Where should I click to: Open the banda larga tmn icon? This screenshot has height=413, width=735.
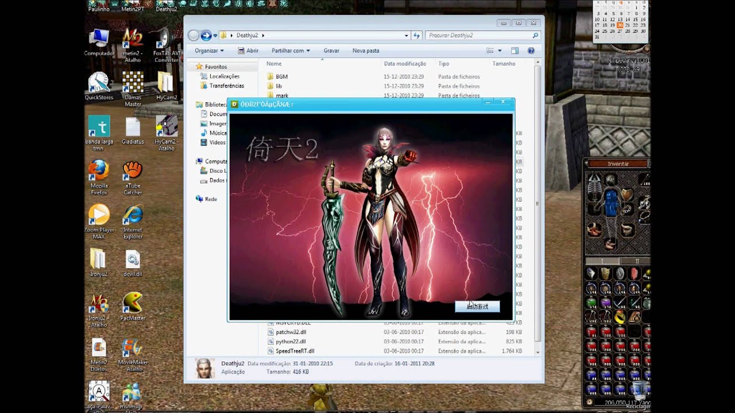(x=99, y=133)
